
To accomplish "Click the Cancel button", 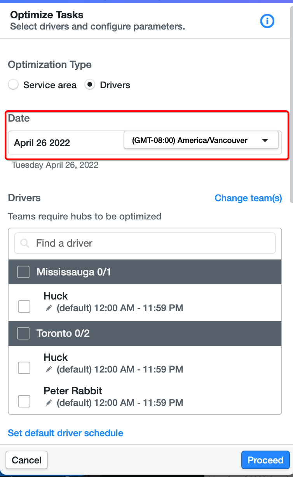I will pos(26,460).
